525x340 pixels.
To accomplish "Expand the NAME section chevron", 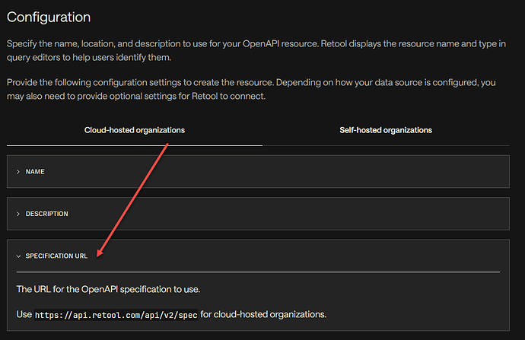I will tap(18, 172).
